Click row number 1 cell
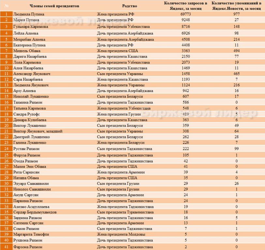Screen dimensions: 265x250 (x=7, y=14)
